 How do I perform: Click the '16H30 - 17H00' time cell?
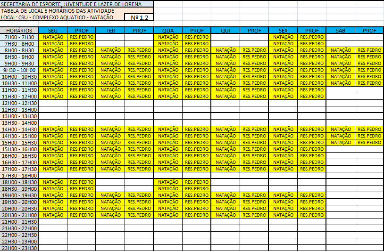click(x=19, y=162)
